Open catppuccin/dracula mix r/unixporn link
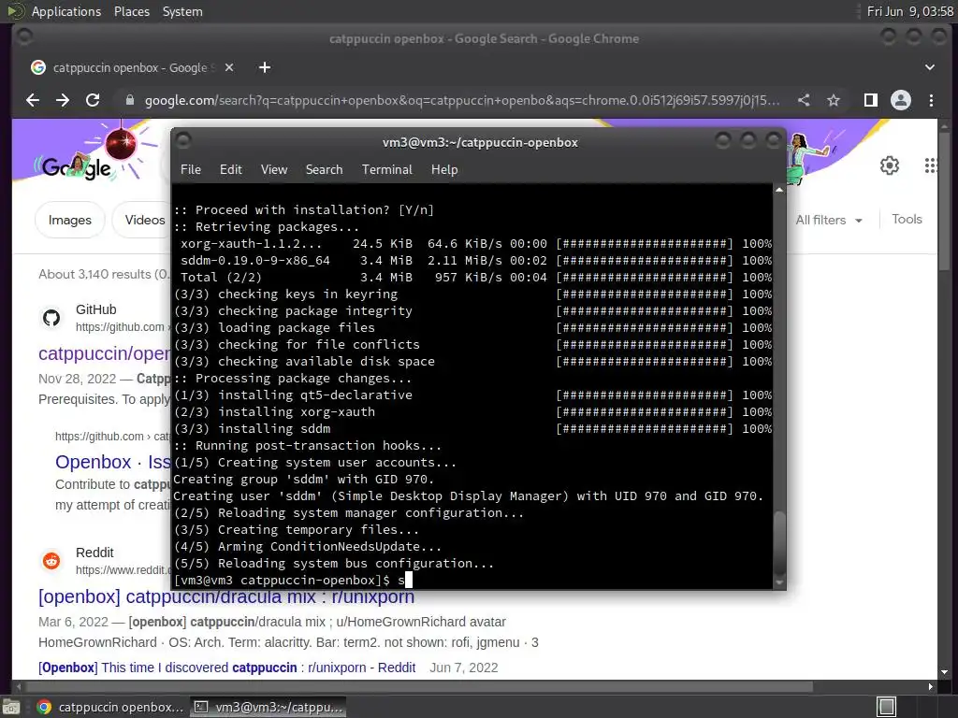This screenshot has width=958, height=718. pyautogui.click(x=226, y=596)
